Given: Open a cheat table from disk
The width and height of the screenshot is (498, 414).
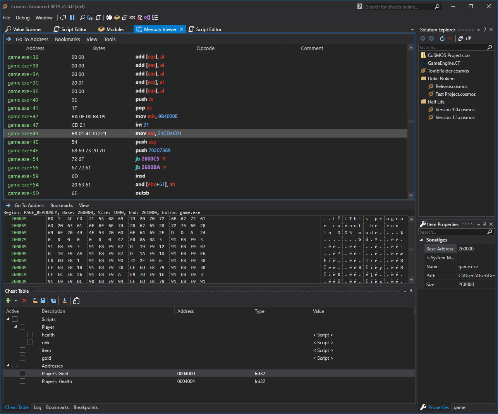Looking at the screenshot, I should tap(35, 300).
